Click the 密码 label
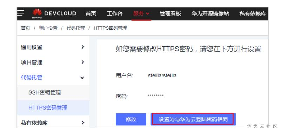Image resolution: width=281 pixels, height=134 pixels. click(x=122, y=97)
